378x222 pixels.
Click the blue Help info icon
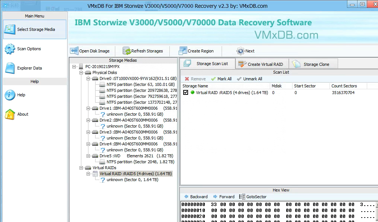pyautogui.click(x=10, y=95)
